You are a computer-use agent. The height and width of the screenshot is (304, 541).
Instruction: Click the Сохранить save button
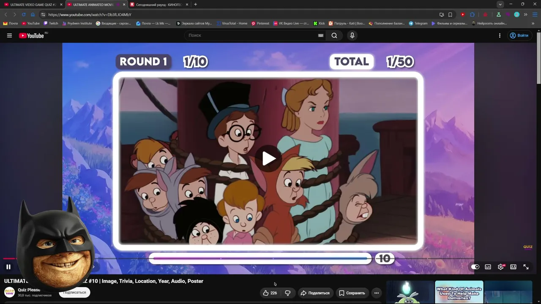point(352,293)
